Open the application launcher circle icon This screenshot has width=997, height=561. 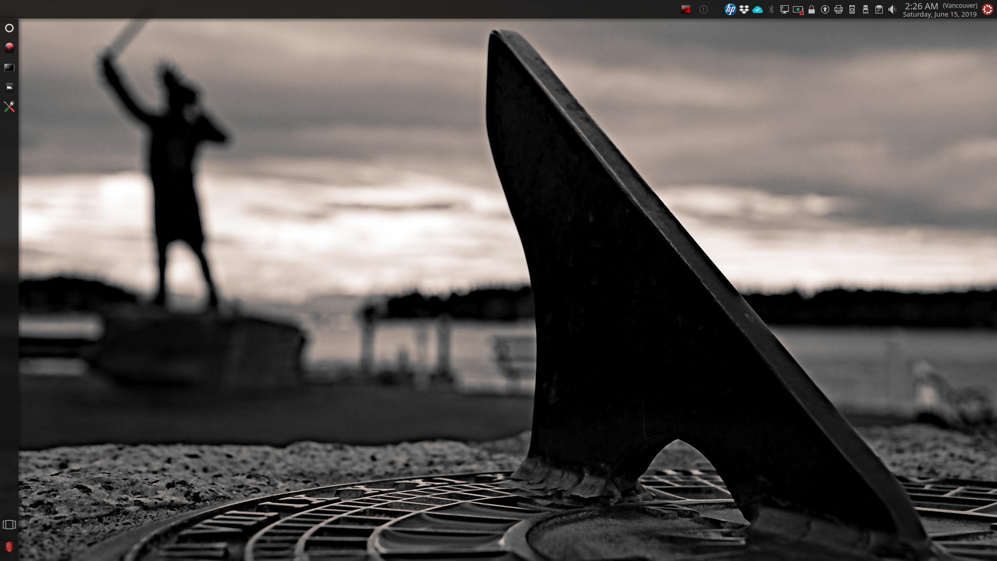[x=9, y=28]
